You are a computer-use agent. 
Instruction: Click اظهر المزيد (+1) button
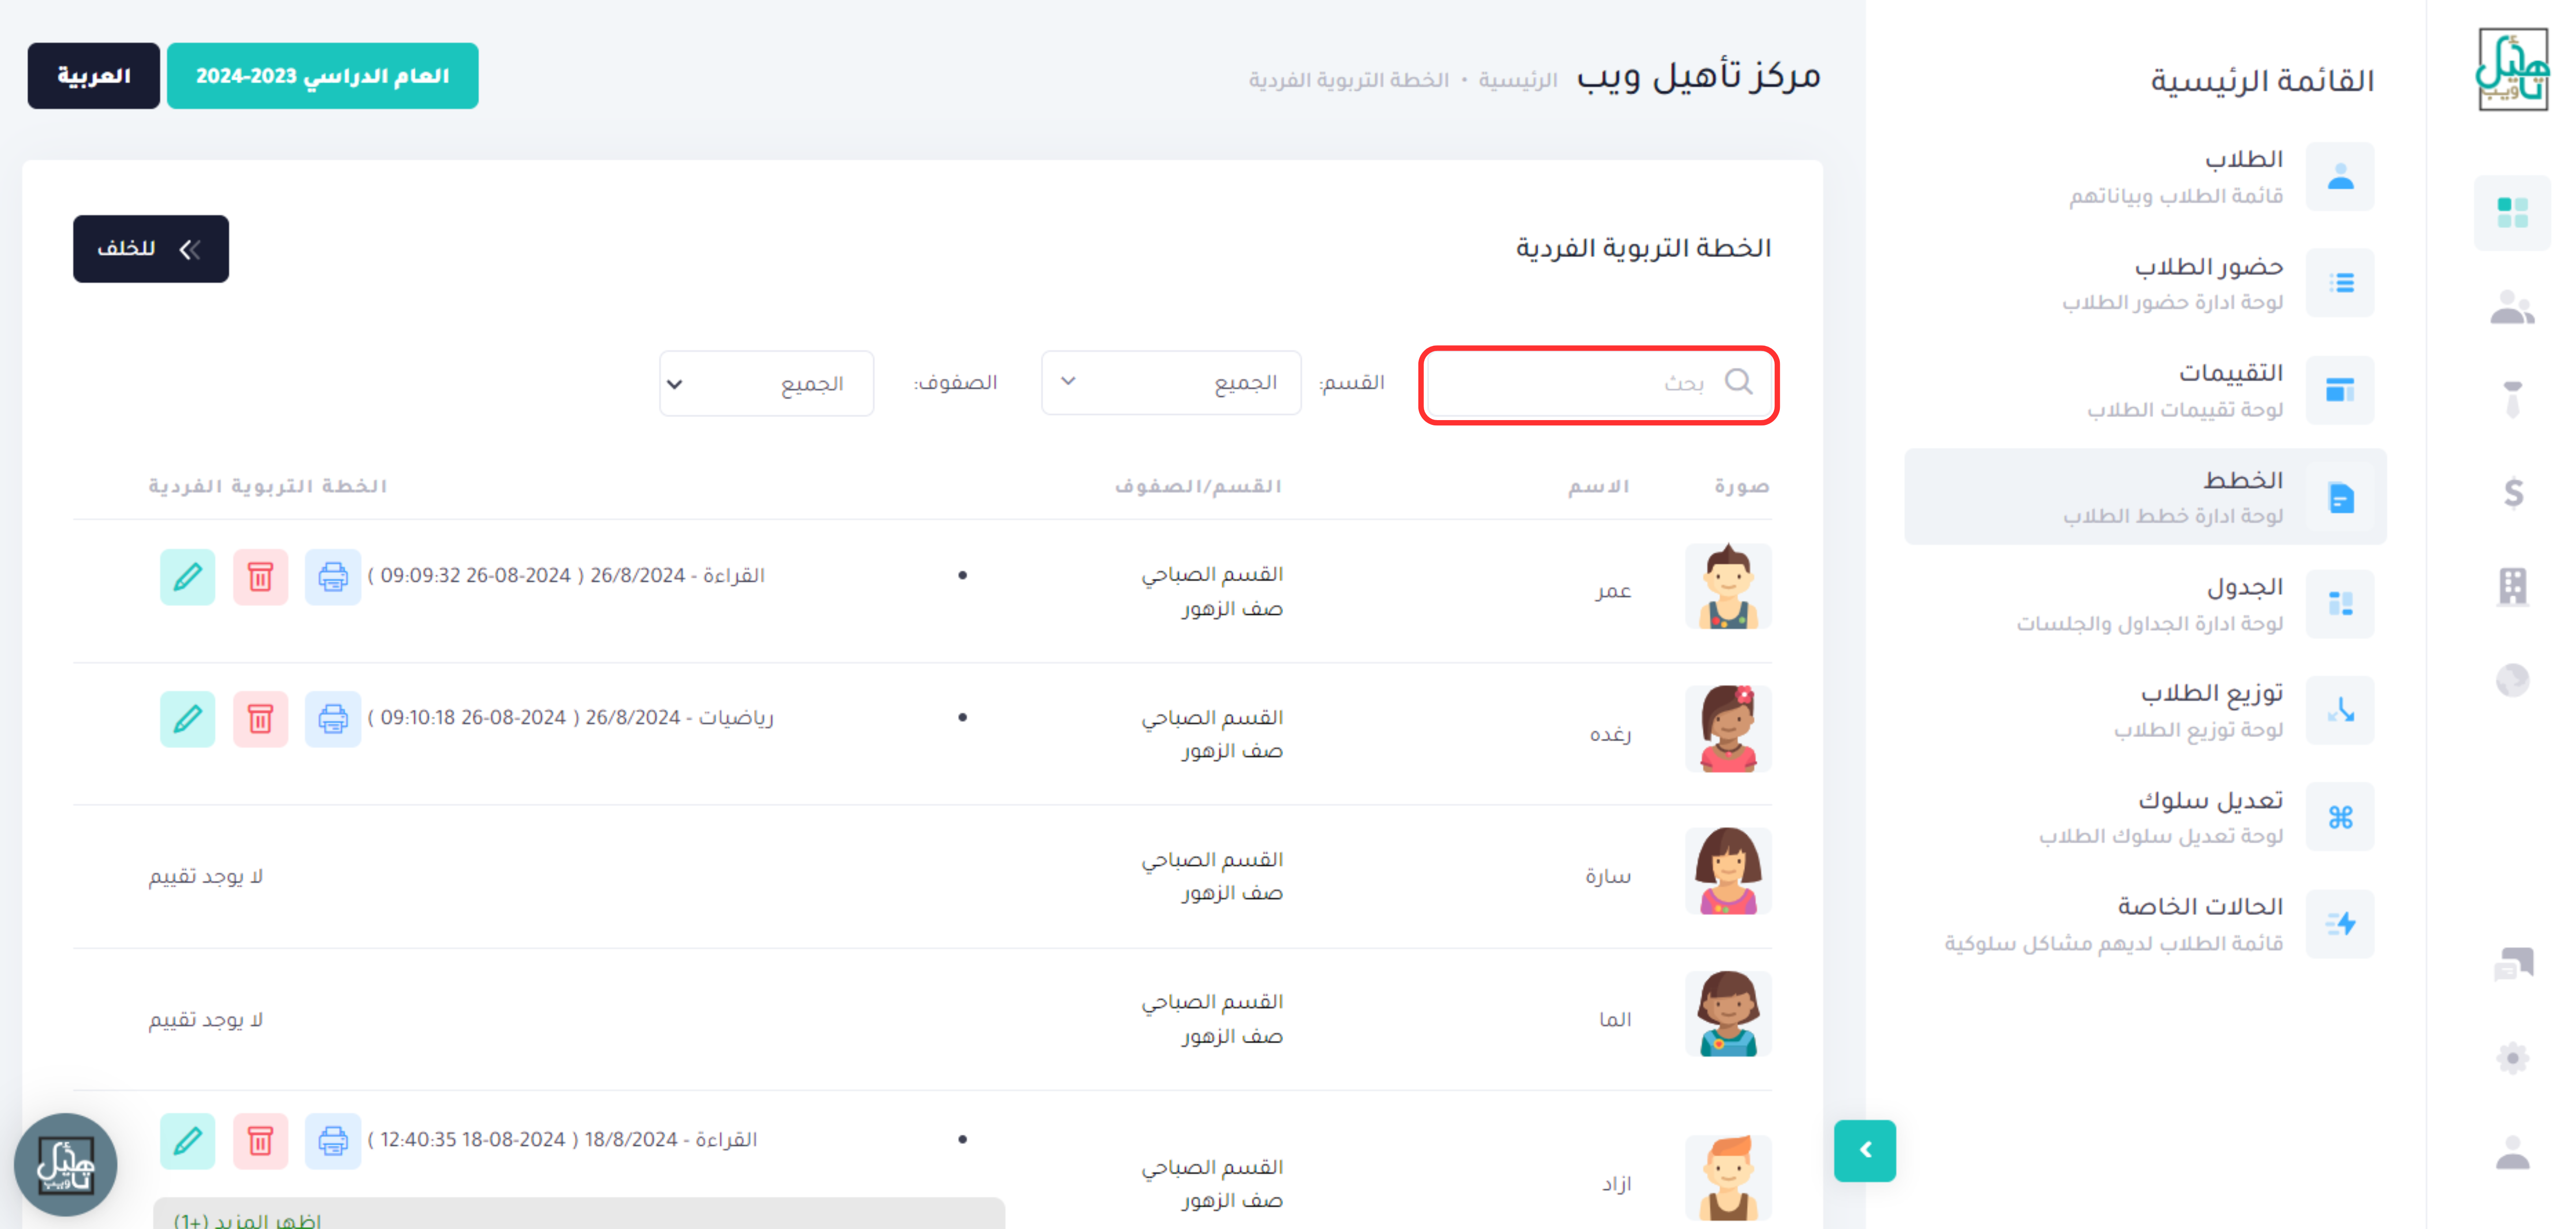(578, 1214)
